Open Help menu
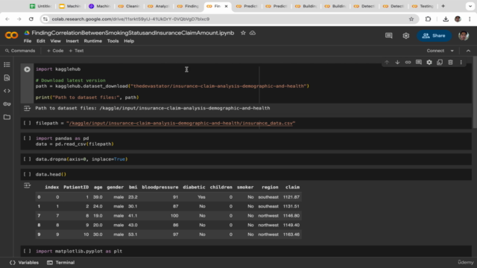Image resolution: width=477 pixels, height=268 pixels. 129,41
